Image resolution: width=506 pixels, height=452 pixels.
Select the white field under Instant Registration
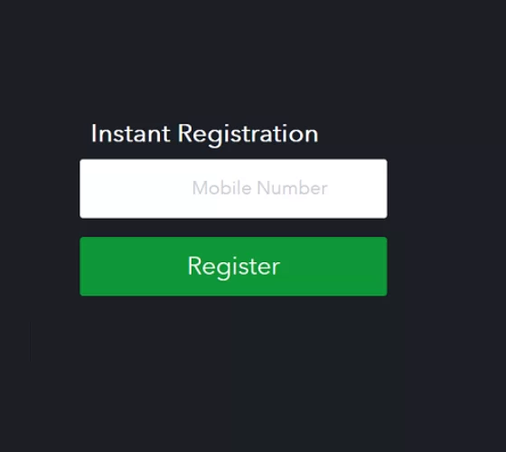(233, 189)
